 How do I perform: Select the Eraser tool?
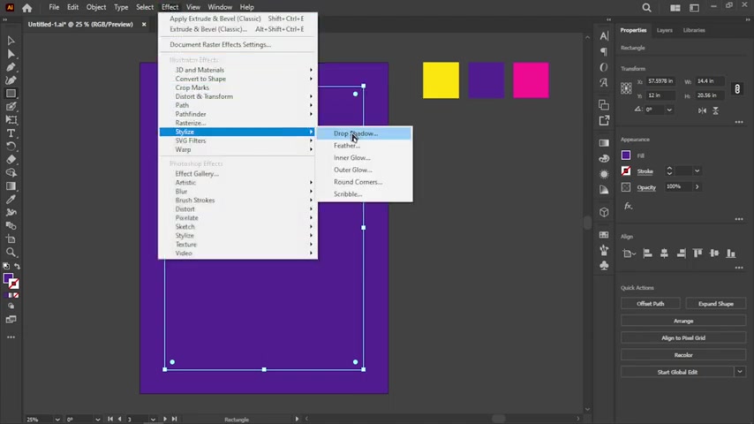point(11,159)
